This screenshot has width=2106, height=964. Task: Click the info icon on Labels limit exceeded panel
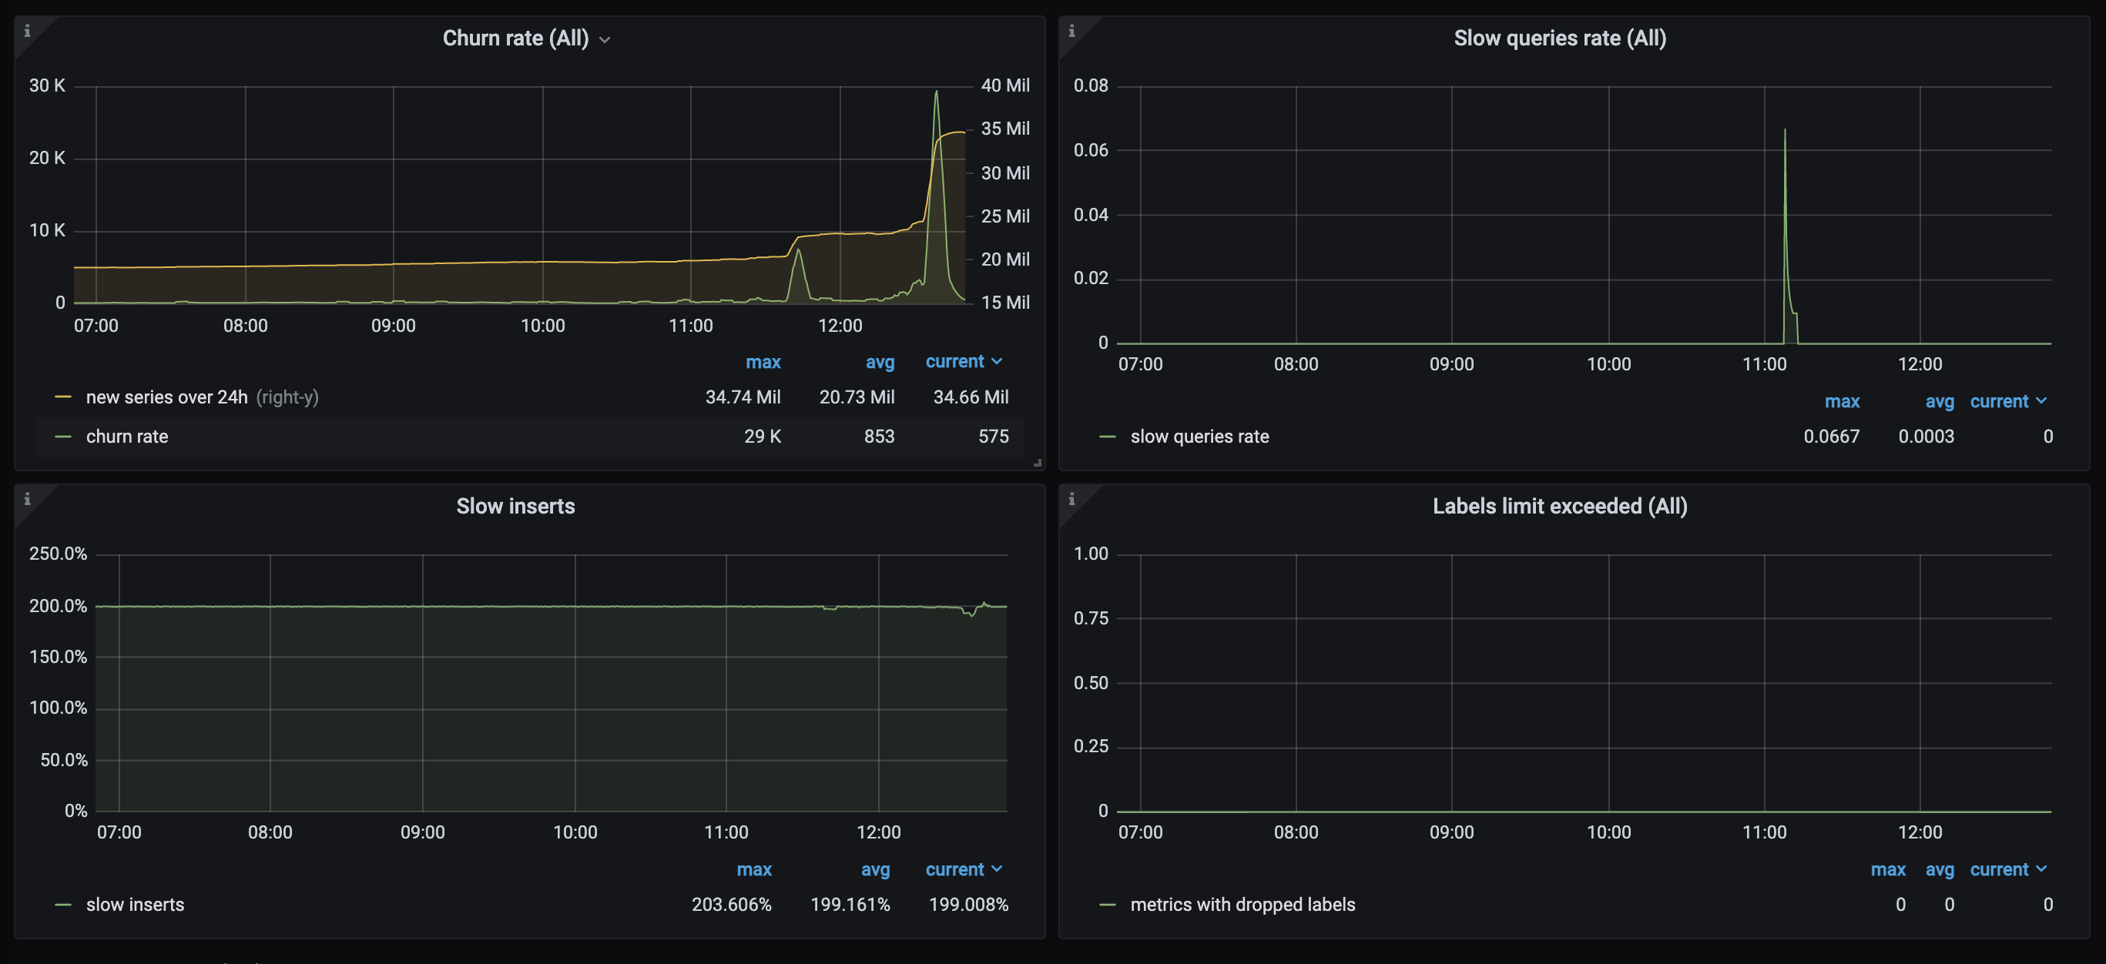pos(1072,499)
